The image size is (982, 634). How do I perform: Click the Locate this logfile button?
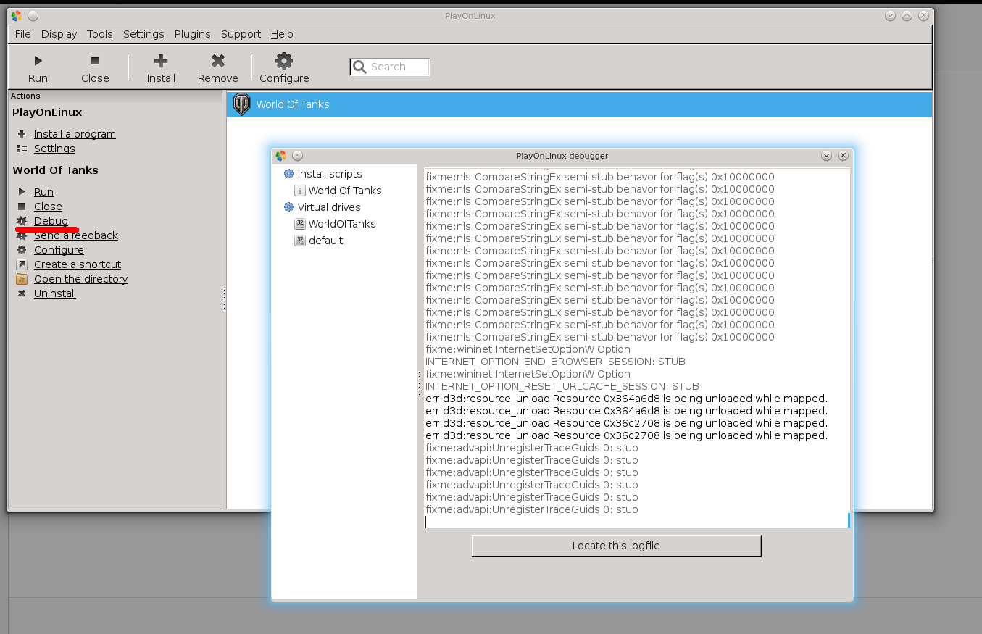616,546
